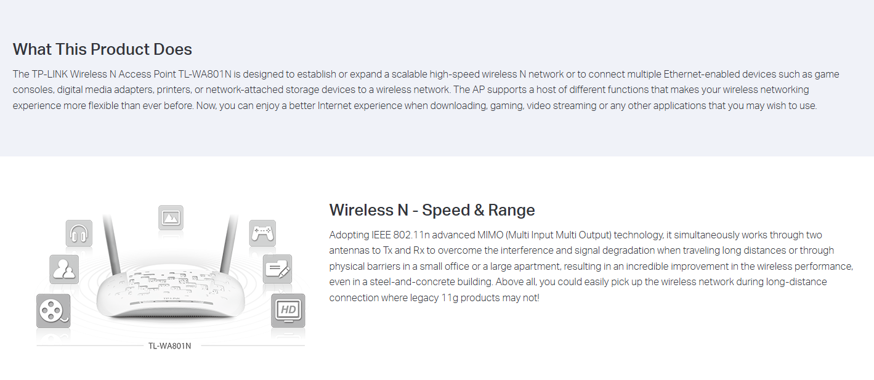Viewport: 874px width, 380px height.
Task: Click "TP-LINK Wireless N Access Point" in first paragraph
Action: tap(103, 74)
